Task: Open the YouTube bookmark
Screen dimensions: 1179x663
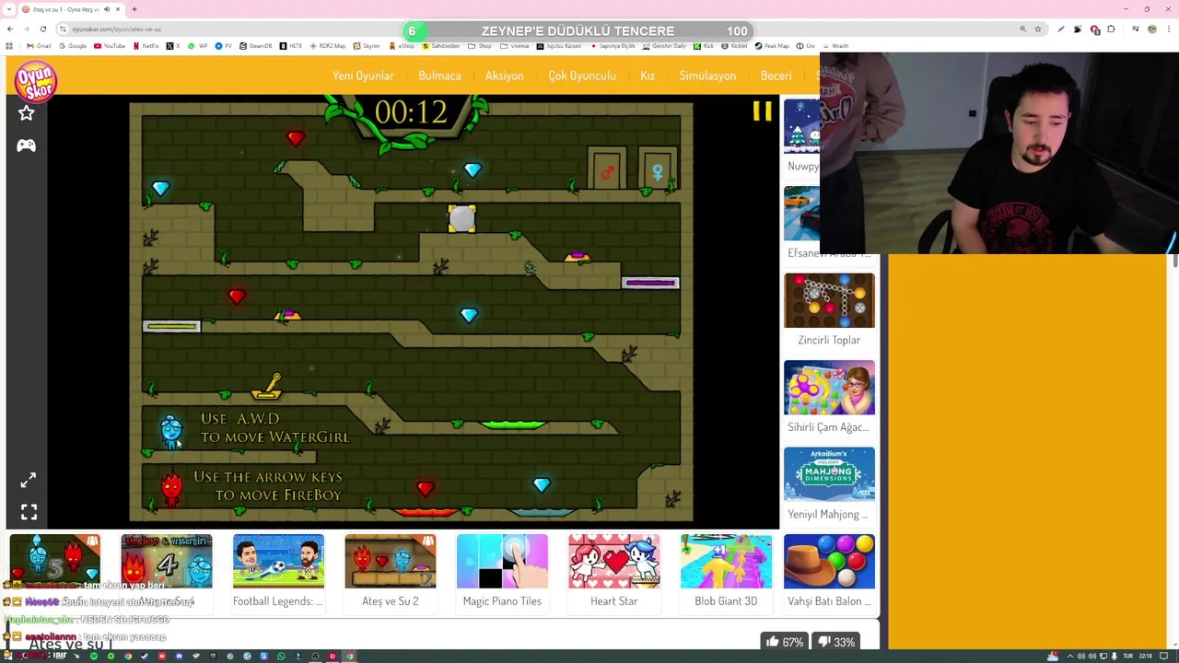Action: 110,46
